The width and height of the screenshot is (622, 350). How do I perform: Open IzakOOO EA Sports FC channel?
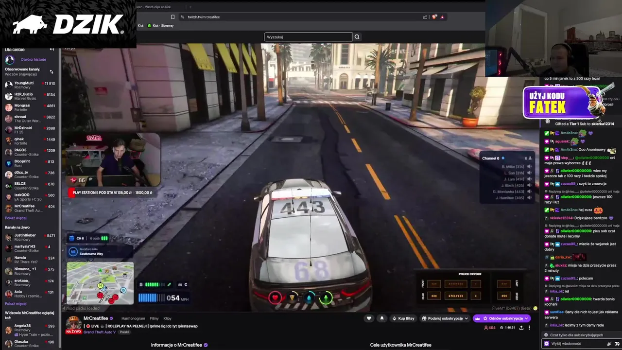[30, 197]
